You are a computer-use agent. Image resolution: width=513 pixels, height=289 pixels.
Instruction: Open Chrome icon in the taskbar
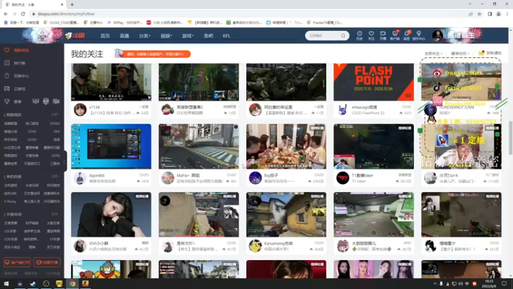[x=72, y=284]
